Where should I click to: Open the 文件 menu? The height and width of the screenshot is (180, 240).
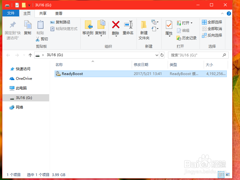click(11, 13)
